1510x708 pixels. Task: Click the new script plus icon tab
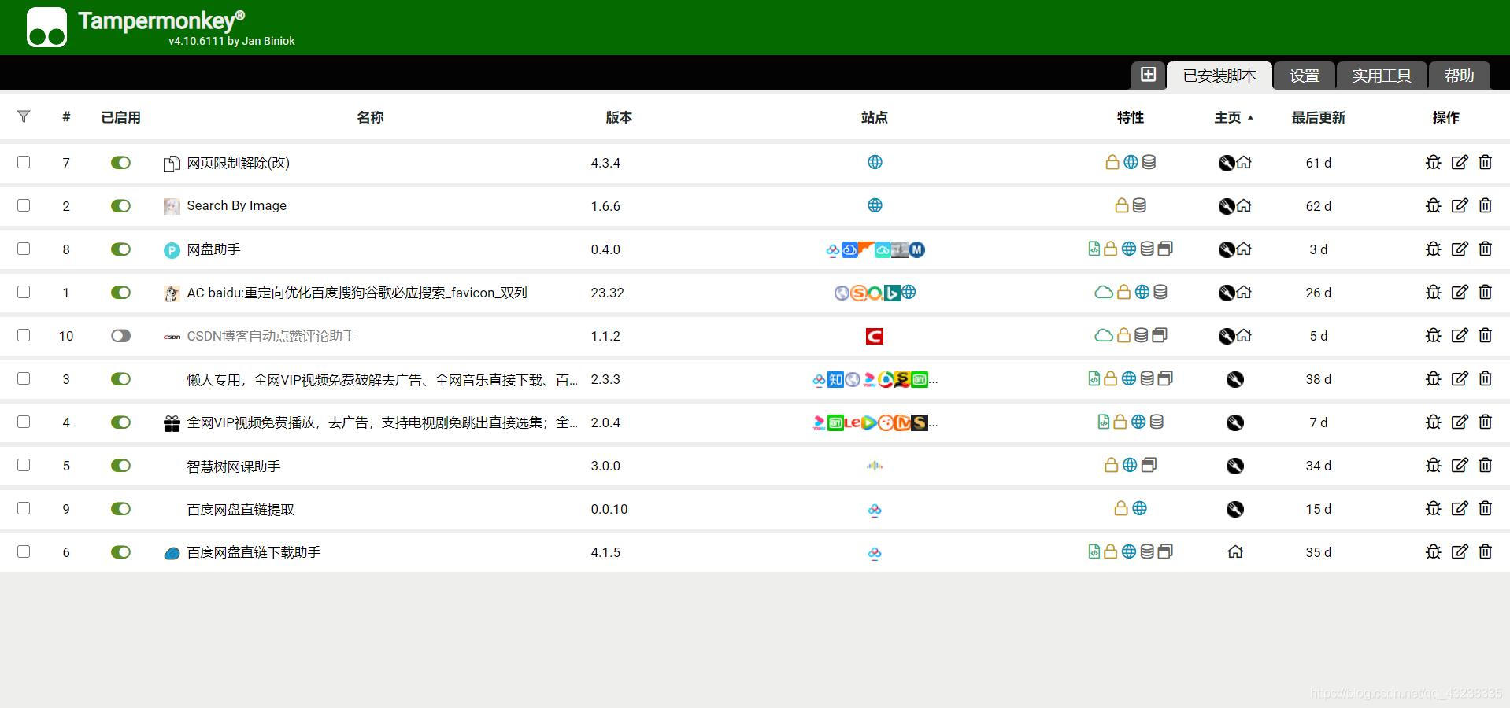(1148, 75)
